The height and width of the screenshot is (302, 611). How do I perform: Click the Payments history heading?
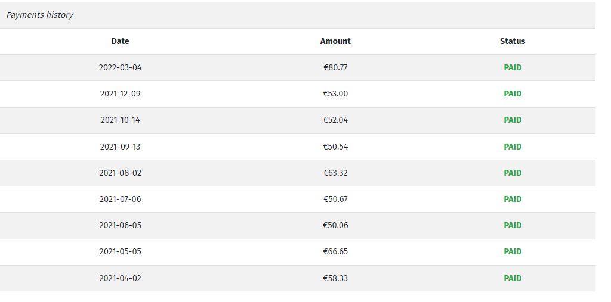coord(40,15)
